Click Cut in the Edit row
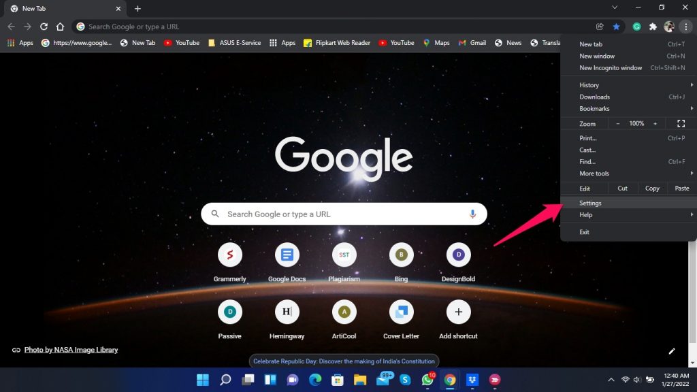The width and height of the screenshot is (697, 392). coord(622,189)
